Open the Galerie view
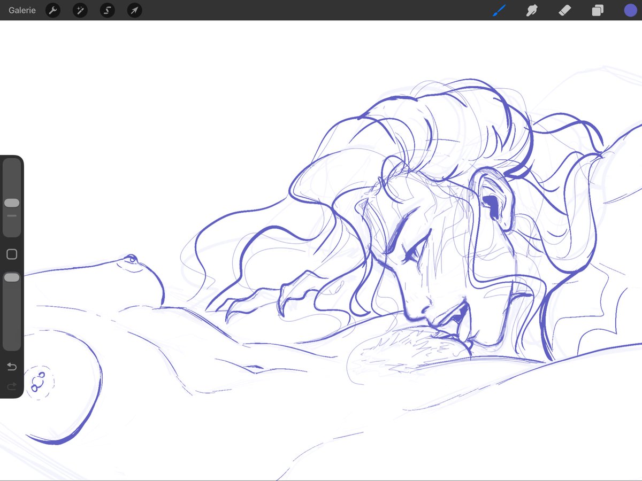642x481 pixels. 22,10
